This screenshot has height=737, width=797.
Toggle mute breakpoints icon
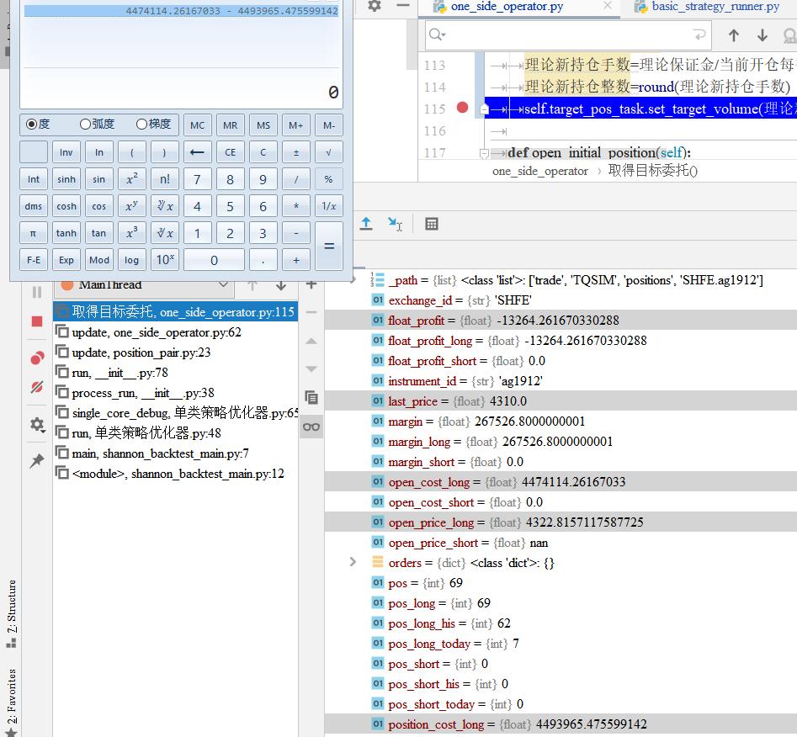[37, 387]
